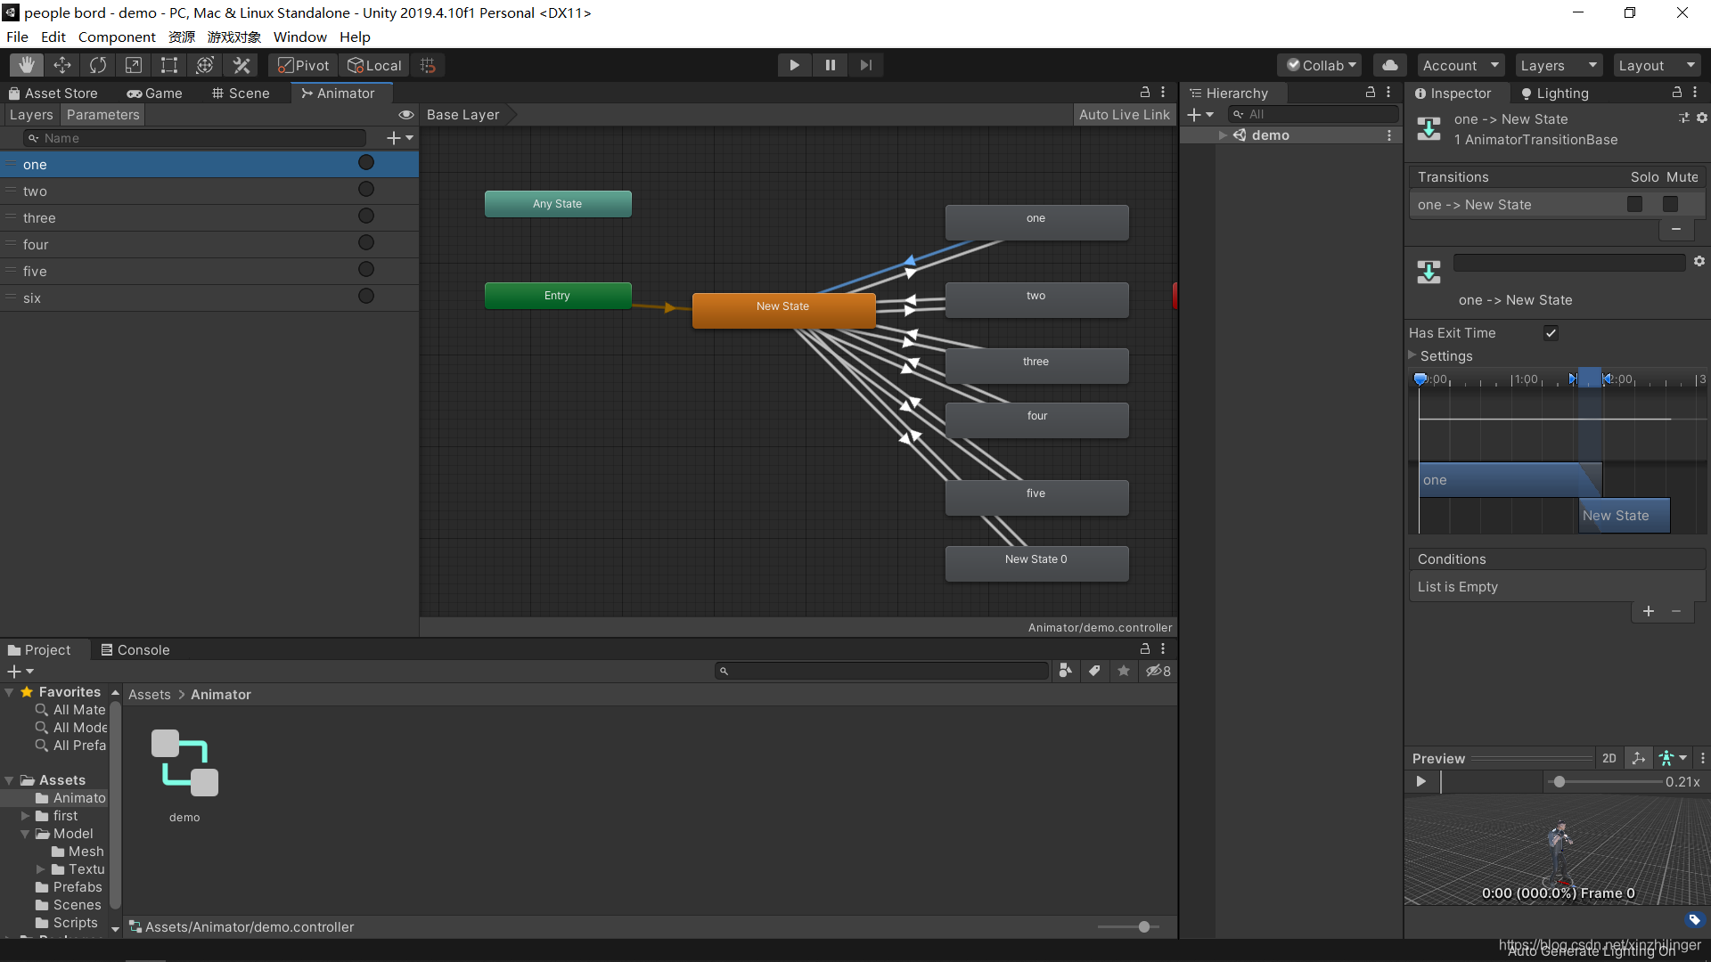Open Account dropdown
The width and height of the screenshot is (1711, 962).
click(x=1460, y=65)
